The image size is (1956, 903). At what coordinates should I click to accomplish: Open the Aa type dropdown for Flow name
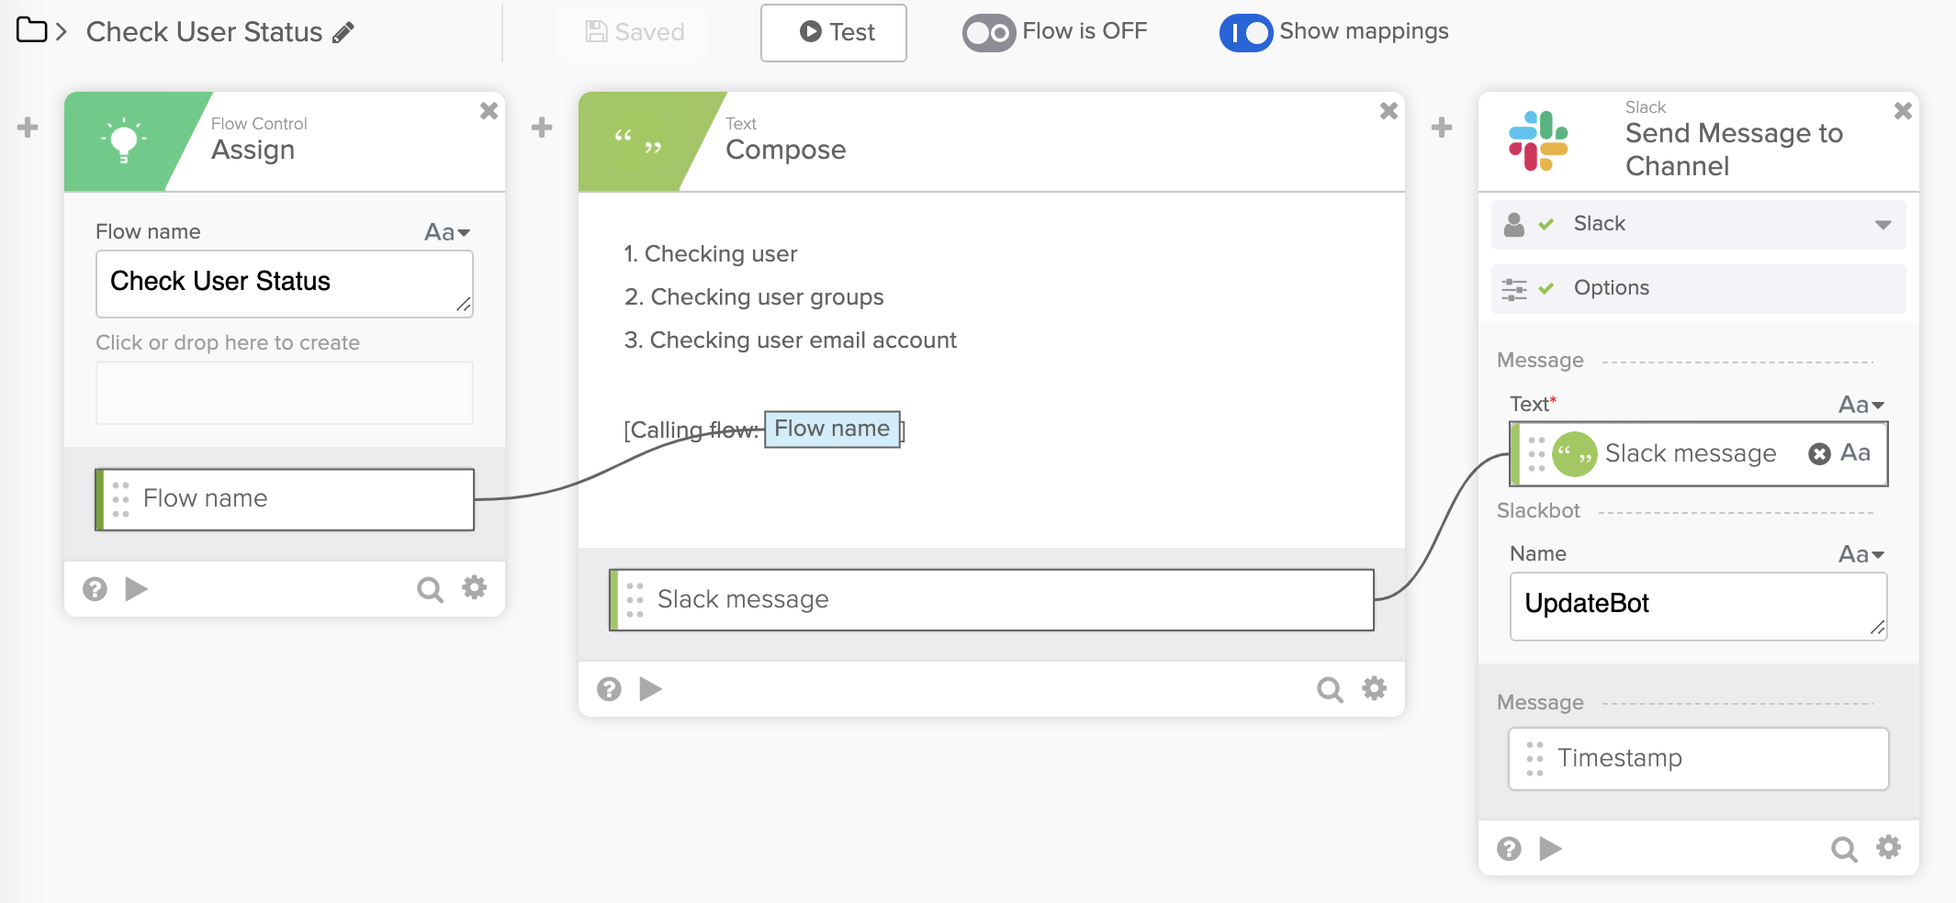tap(447, 232)
